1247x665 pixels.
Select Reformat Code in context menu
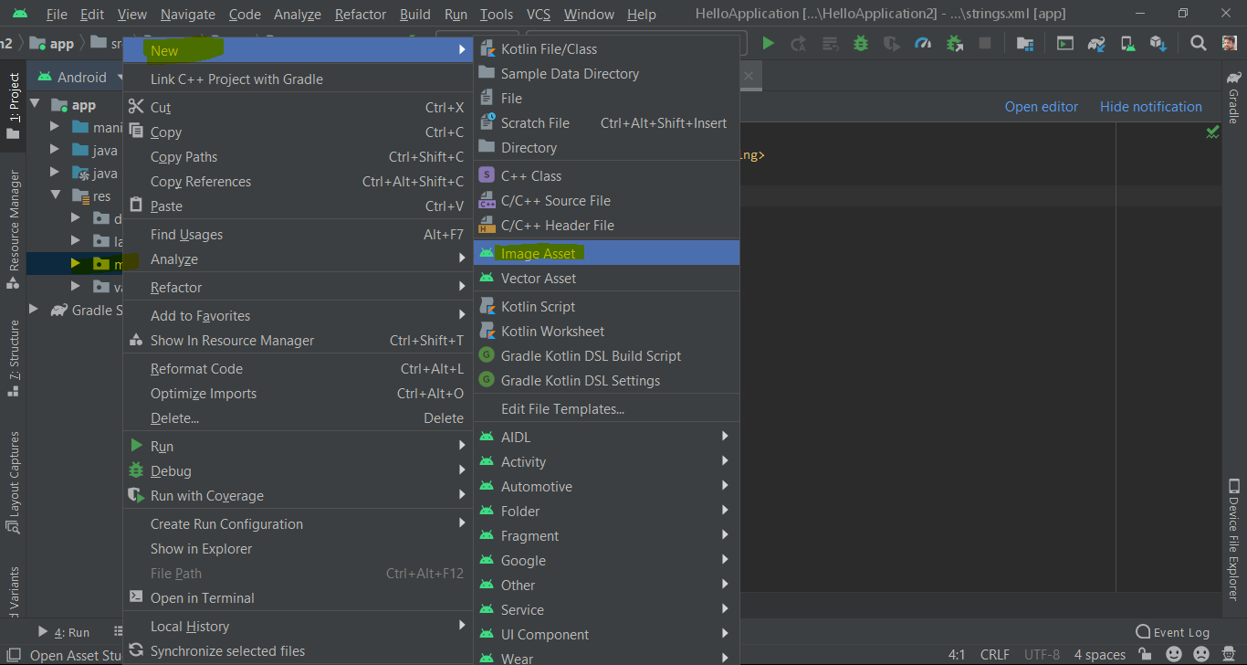tap(298, 368)
